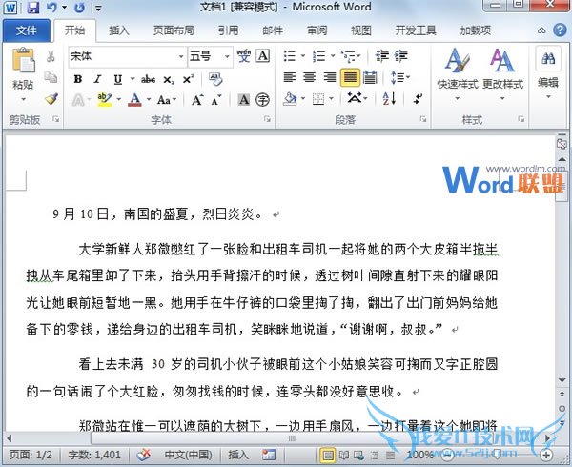Open 快速样式 Quick Styles gallery
This screenshot has height=467, width=572.
(458, 75)
